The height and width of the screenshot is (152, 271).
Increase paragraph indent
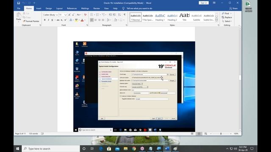114,15
